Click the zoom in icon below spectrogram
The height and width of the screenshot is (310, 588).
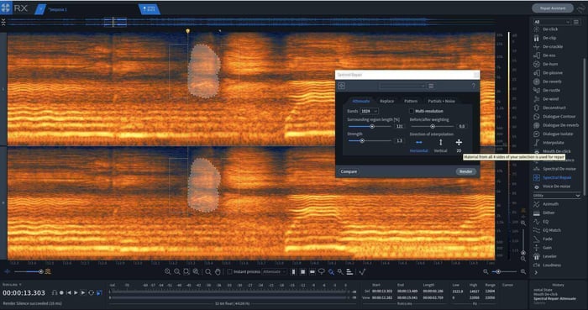pos(168,271)
